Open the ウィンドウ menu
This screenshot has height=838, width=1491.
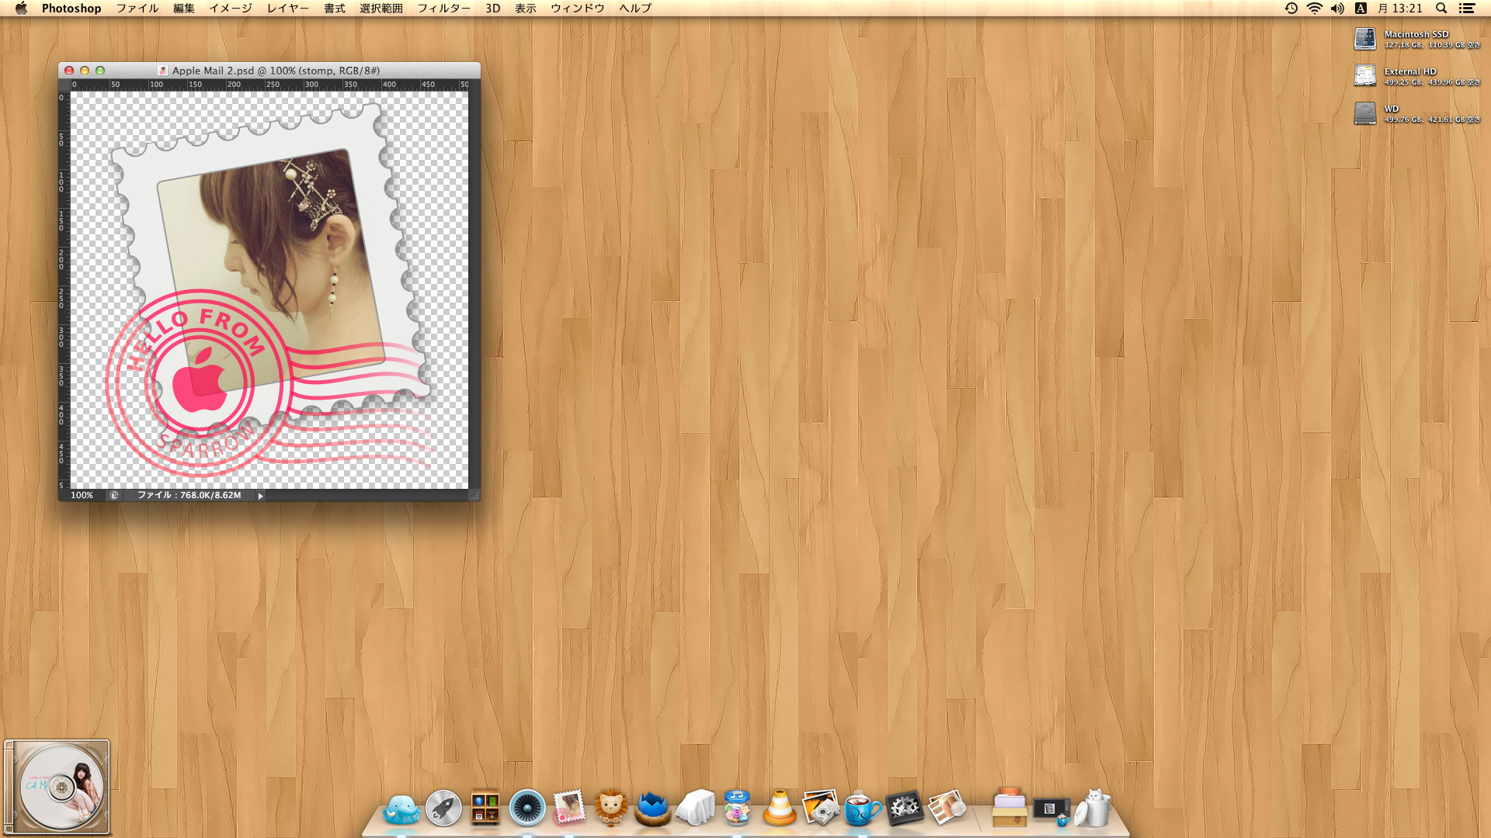pos(578,9)
